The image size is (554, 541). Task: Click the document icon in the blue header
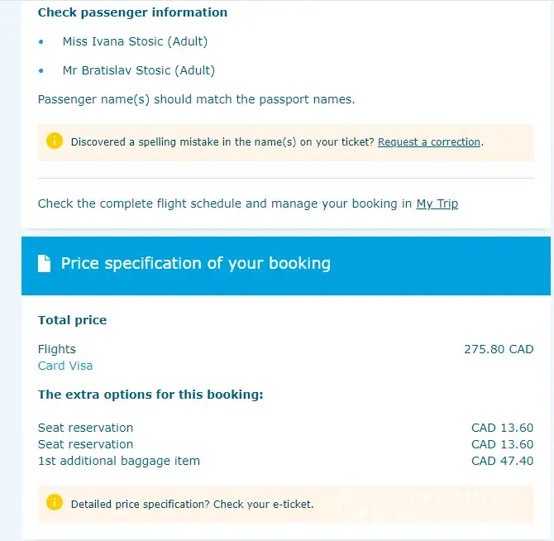click(45, 264)
